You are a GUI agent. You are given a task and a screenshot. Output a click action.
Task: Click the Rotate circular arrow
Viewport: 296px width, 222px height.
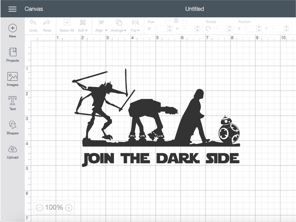(x=209, y=29)
